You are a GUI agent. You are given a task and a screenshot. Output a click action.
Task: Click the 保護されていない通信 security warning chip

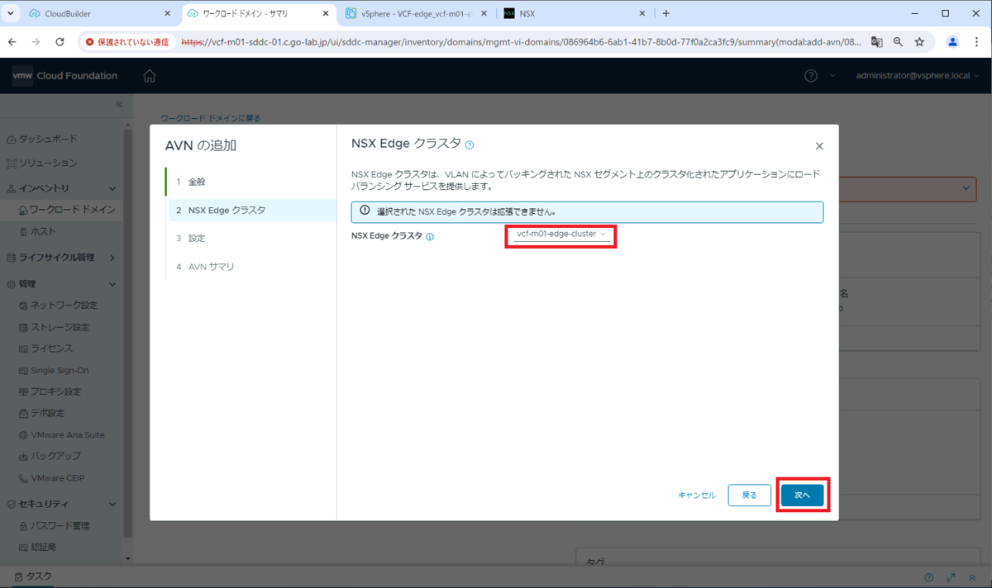click(126, 41)
